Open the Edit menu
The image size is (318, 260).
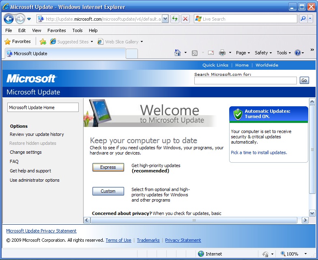pos(22,30)
